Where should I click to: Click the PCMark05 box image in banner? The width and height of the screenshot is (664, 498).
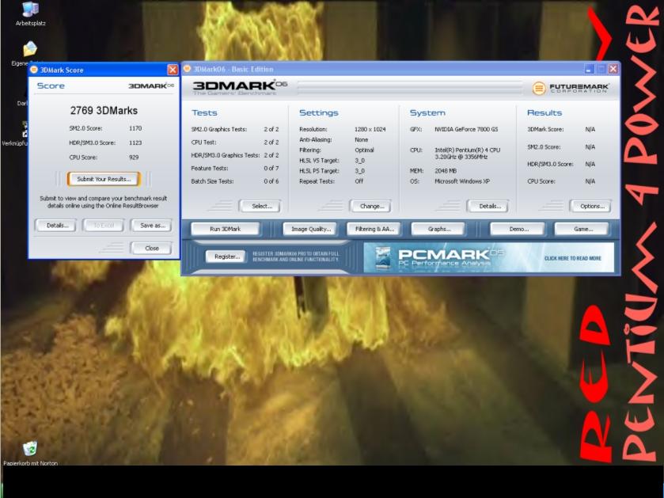(x=383, y=257)
